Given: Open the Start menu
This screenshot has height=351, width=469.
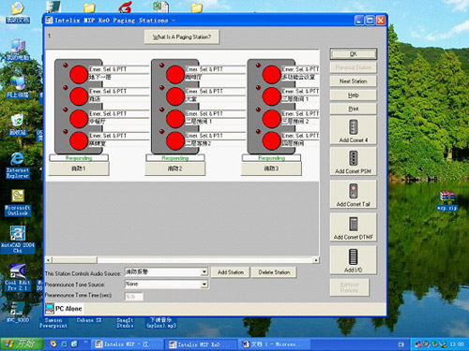Looking at the screenshot, I should 21,344.
